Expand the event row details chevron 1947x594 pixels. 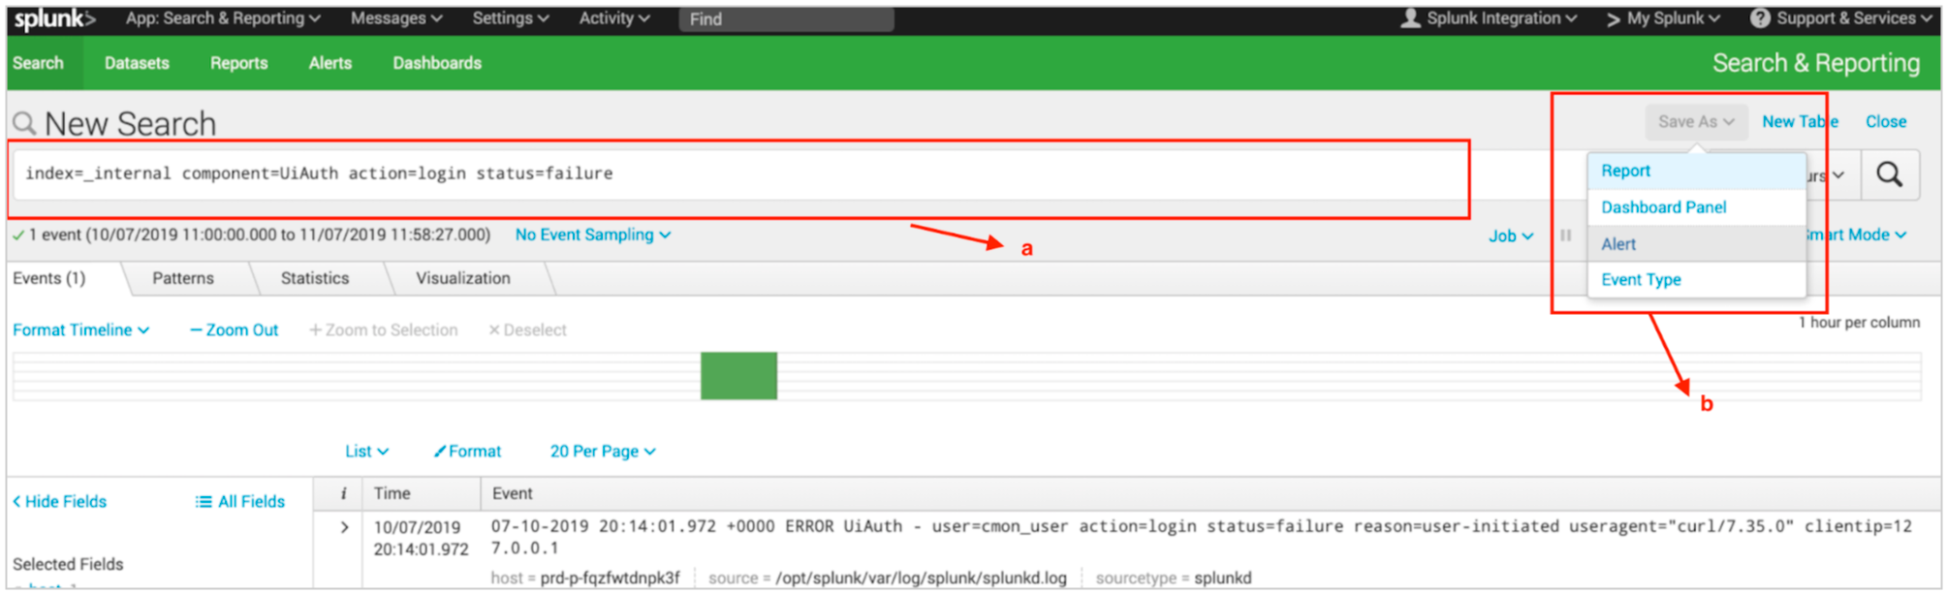click(344, 527)
